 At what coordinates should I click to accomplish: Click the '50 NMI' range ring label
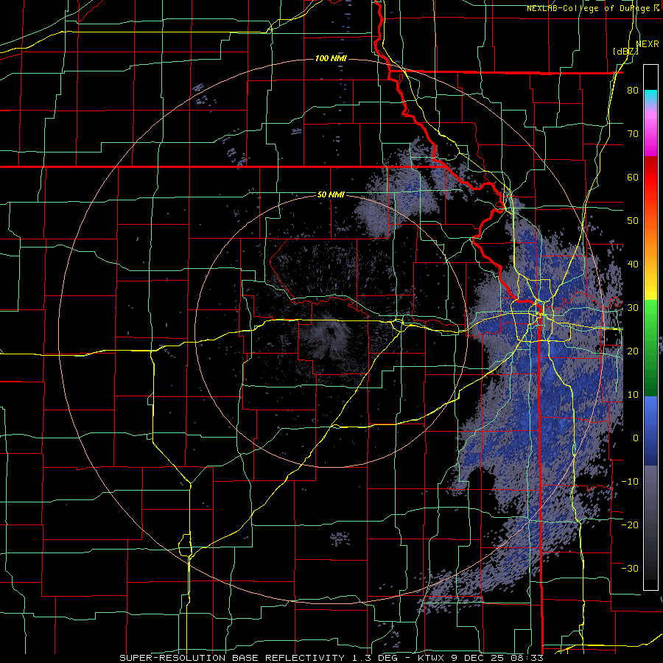click(331, 194)
